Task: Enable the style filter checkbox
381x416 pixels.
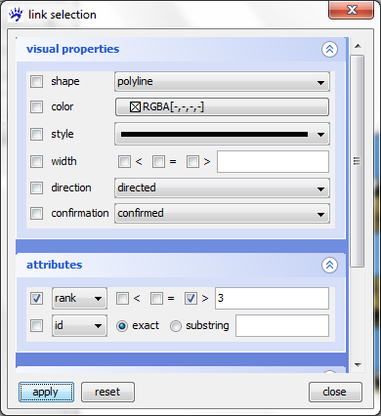Action: [x=36, y=134]
